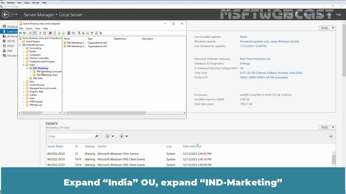
Task: Toggle Show/Hide Console Tree toolbar icon
Action: (35, 33)
